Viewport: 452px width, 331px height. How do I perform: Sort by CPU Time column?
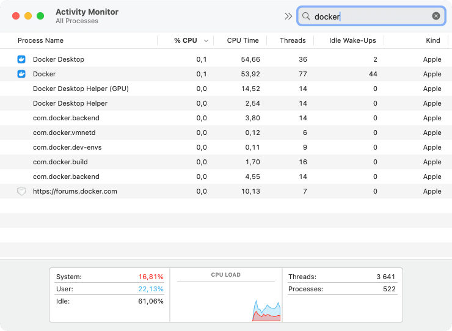(x=242, y=40)
